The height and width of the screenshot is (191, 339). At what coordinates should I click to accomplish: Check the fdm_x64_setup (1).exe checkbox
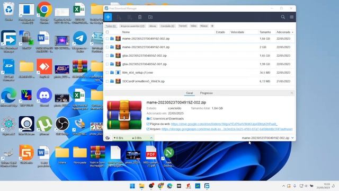point(107,73)
